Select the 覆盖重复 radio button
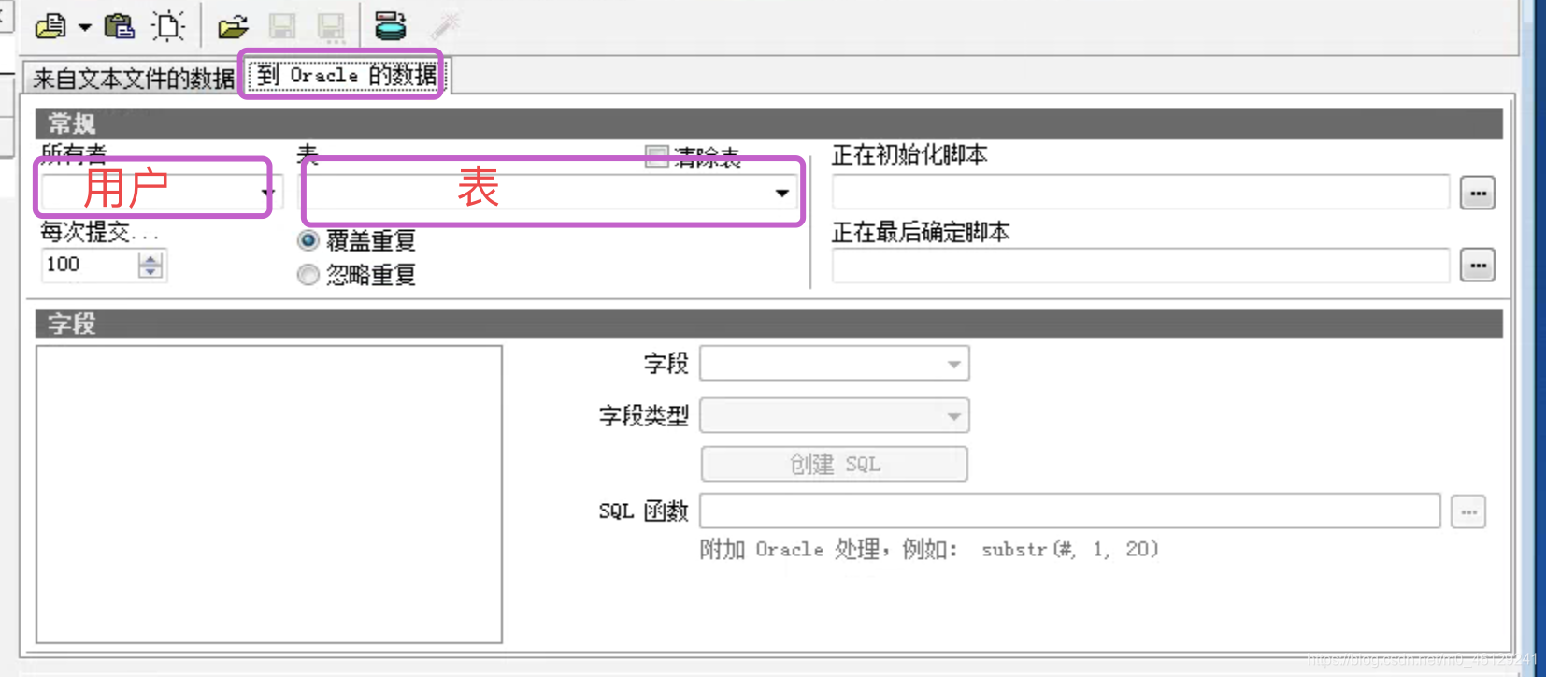 pyautogui.click(x=308, y=240)
